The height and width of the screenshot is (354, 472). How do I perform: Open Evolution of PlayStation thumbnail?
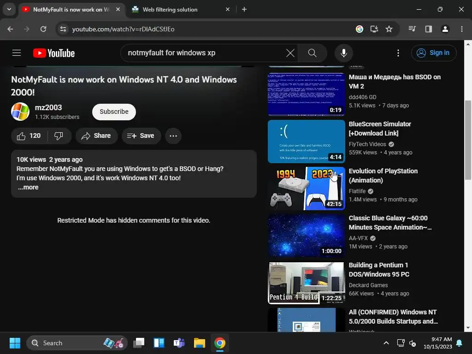[x=306, y=188]
